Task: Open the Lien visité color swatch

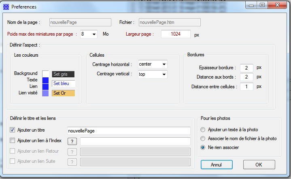Action: pyautogui.click(x=45, y=93)
